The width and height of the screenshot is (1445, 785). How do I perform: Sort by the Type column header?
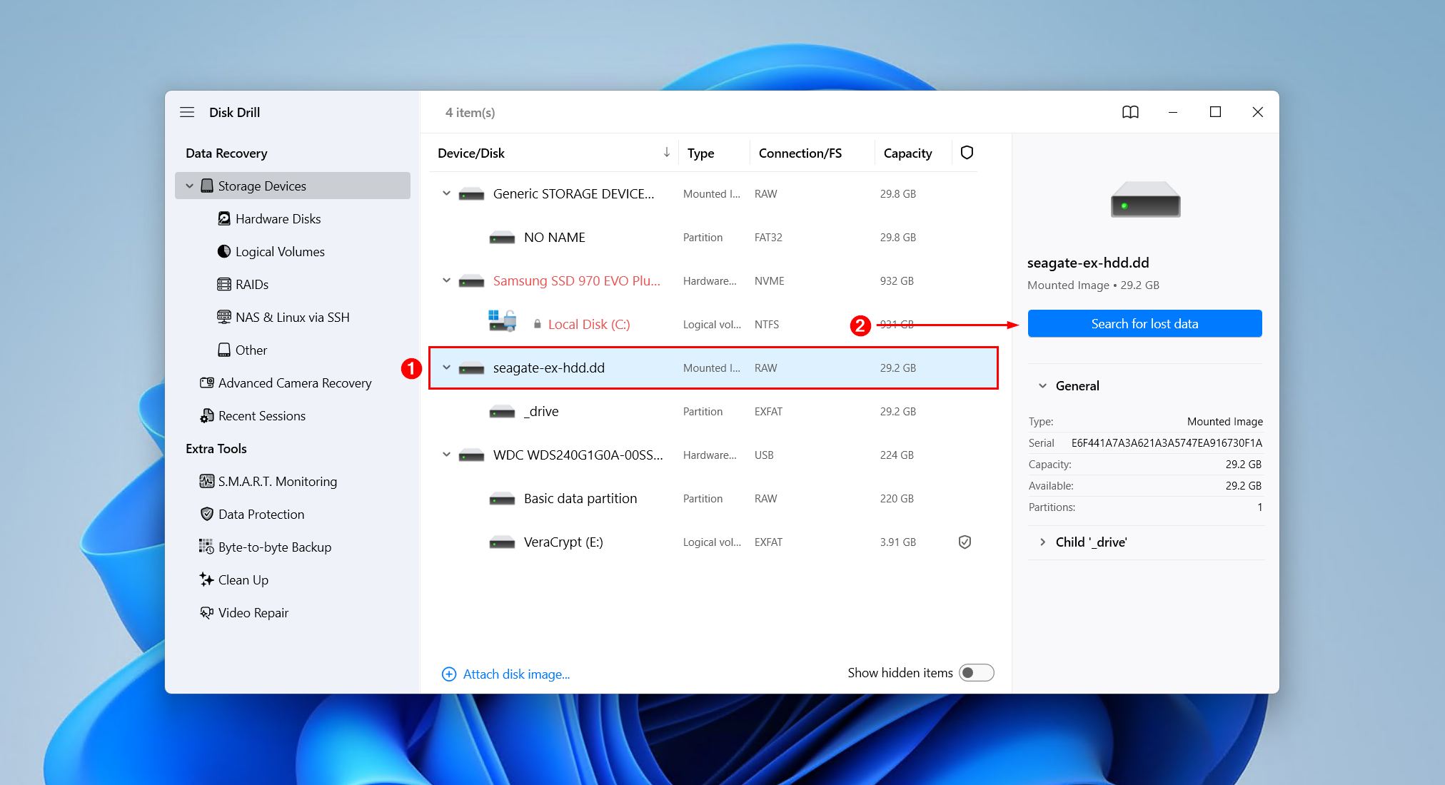[x=700, y=153]
